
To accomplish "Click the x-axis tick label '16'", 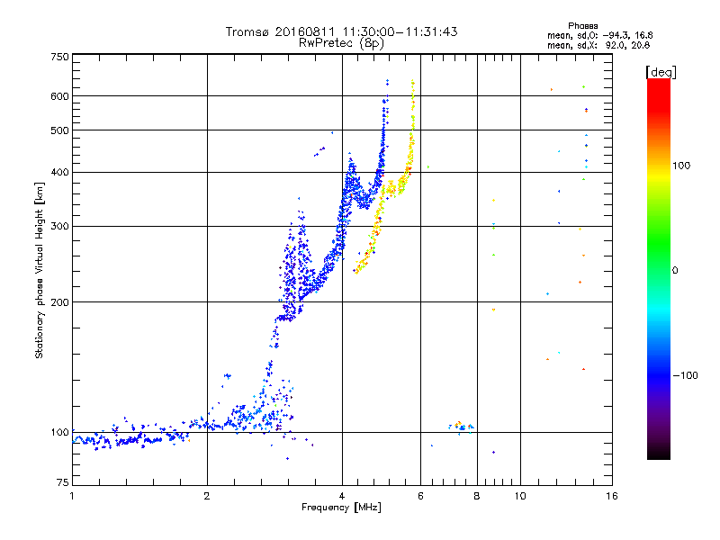I will (x=612, y=496).
